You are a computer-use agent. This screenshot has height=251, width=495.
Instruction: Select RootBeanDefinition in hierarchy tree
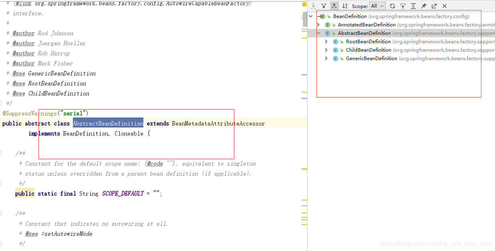401,42
